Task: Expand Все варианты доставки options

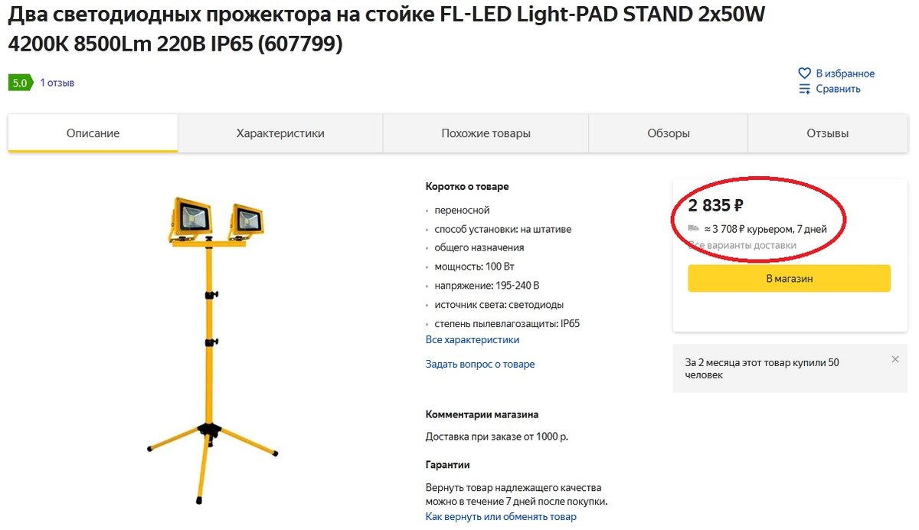Action: [742, 245]
